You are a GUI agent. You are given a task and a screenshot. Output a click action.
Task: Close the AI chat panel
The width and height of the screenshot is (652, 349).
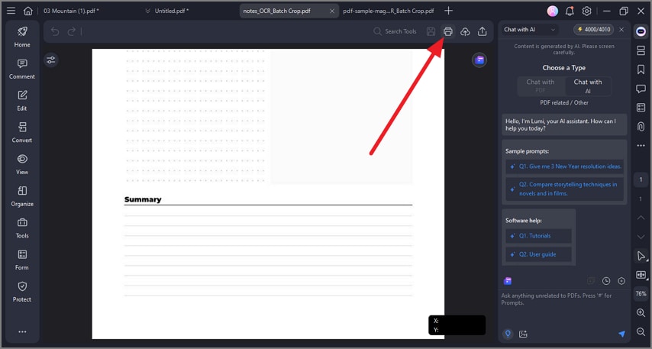pyautogui.click(x=621, y=30)
